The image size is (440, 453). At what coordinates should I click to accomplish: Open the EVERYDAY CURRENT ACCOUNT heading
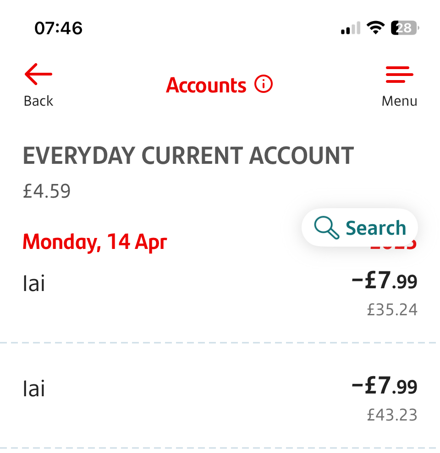[188, 156]
